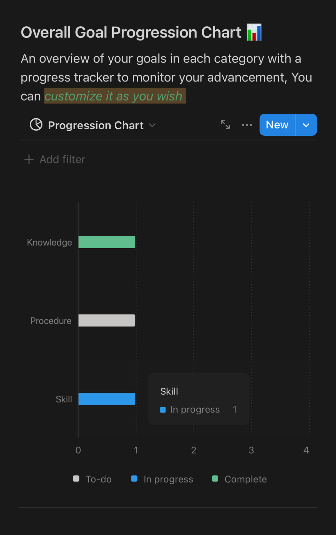Expand the New button dropdown arrow
This screenshot has height=535, width=336.
(306, 125)
